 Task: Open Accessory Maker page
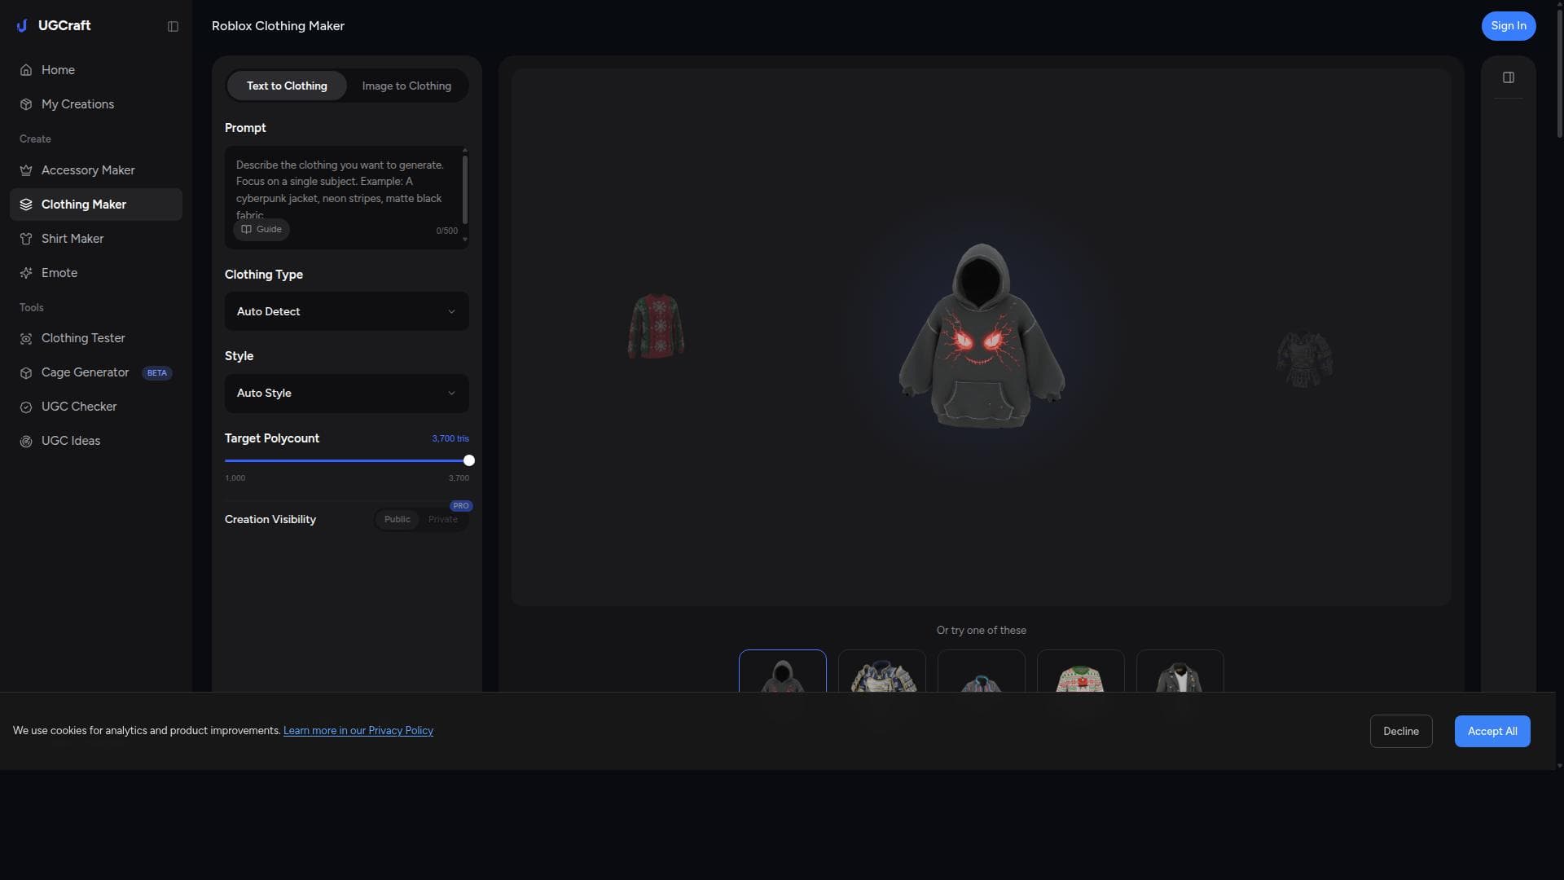tap(96, 170)
